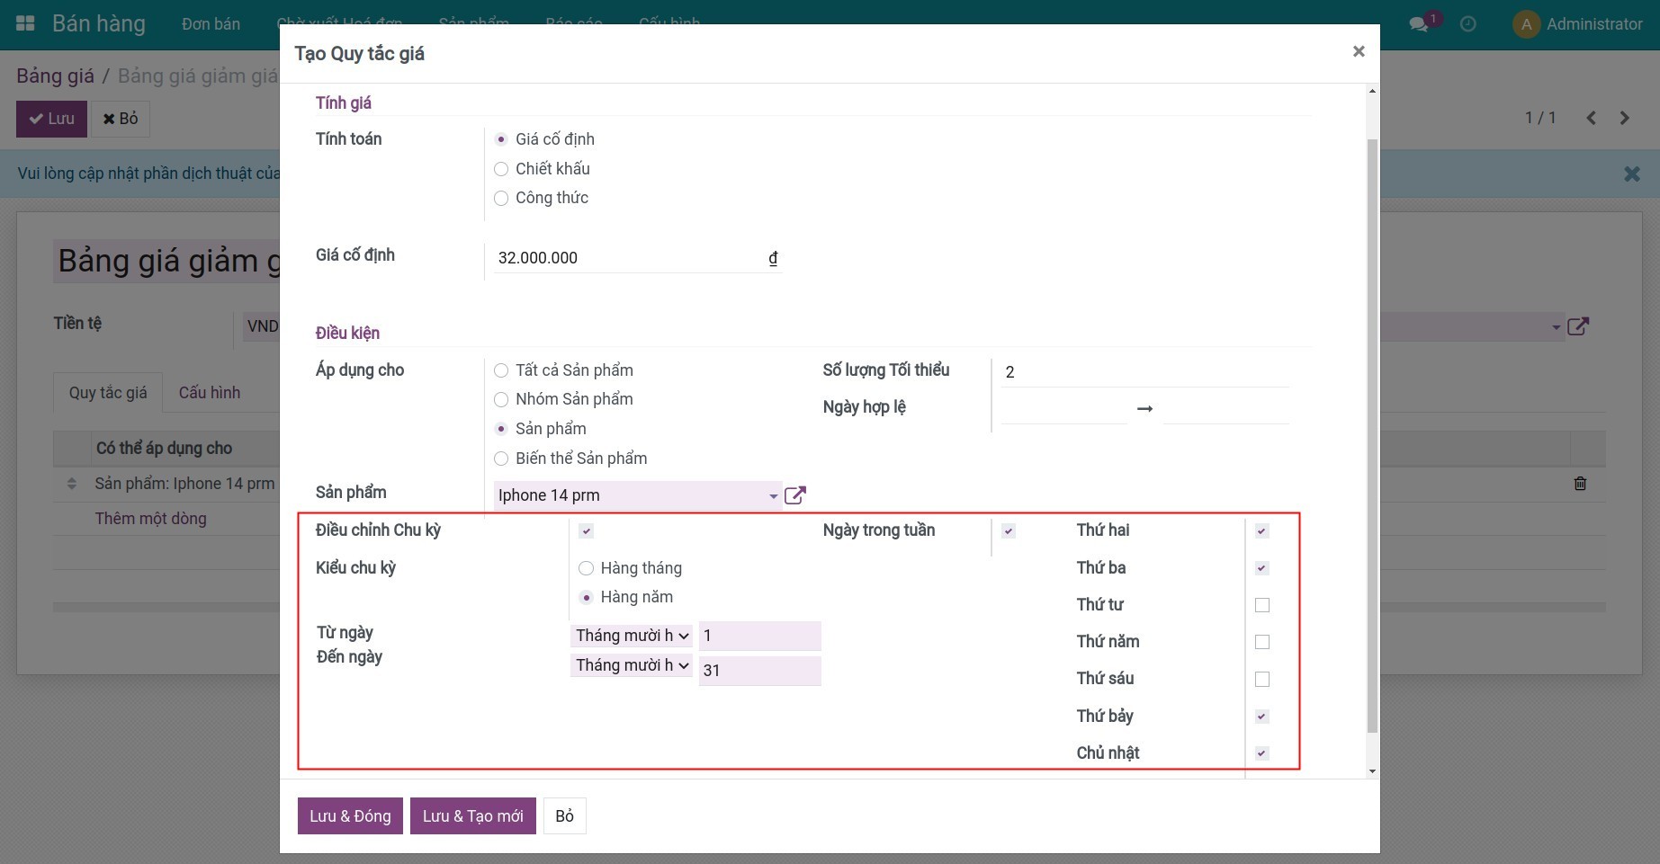Check the Thứ tư checkbox
This screenshot has width=1660, height=864.
pyautogui.click(x=1261, y=605)
